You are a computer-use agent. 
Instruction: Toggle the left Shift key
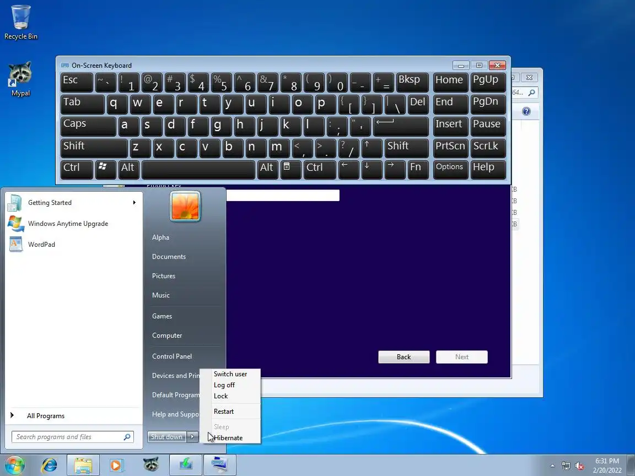pyautogui.click(x=94, y=148)
